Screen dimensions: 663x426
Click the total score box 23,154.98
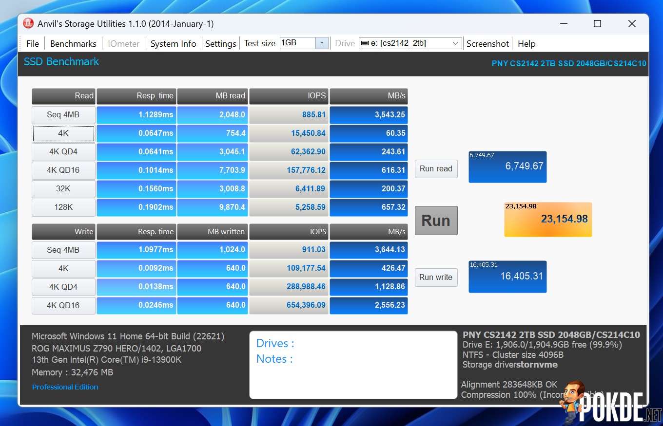point(548,220)
